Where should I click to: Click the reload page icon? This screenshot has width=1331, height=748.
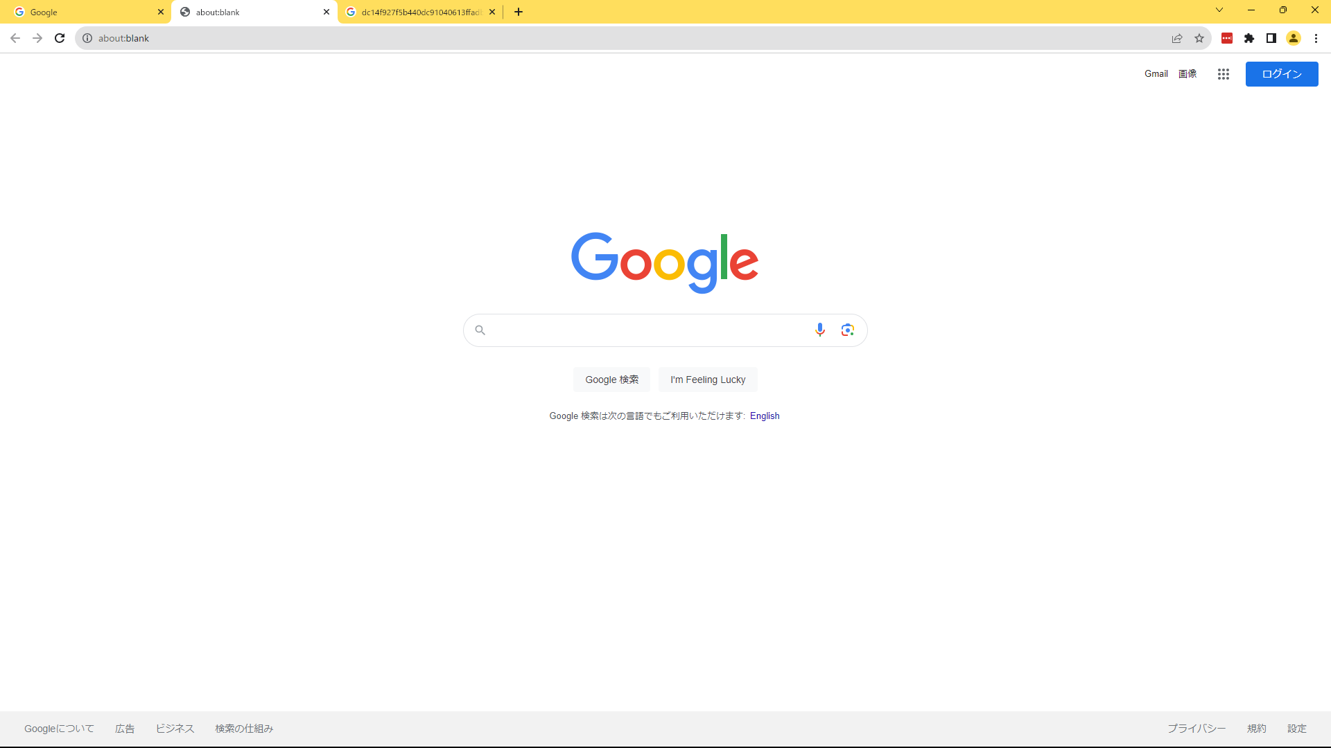click(60, 38)
